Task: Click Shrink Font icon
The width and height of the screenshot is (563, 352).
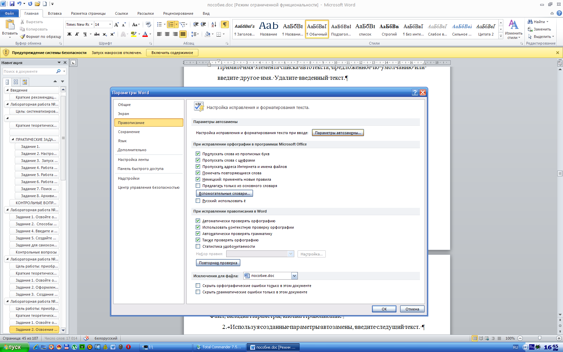Action: 124,24
